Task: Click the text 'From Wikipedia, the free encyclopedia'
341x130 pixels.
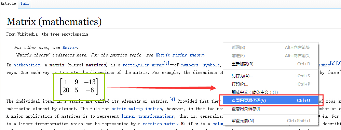Action: 47,34
